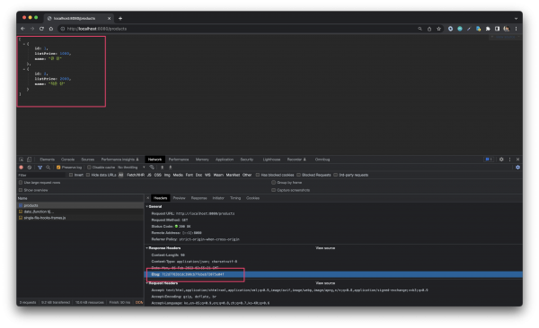
Task: Open network search with magnifier icon
Action: point(49,168)
